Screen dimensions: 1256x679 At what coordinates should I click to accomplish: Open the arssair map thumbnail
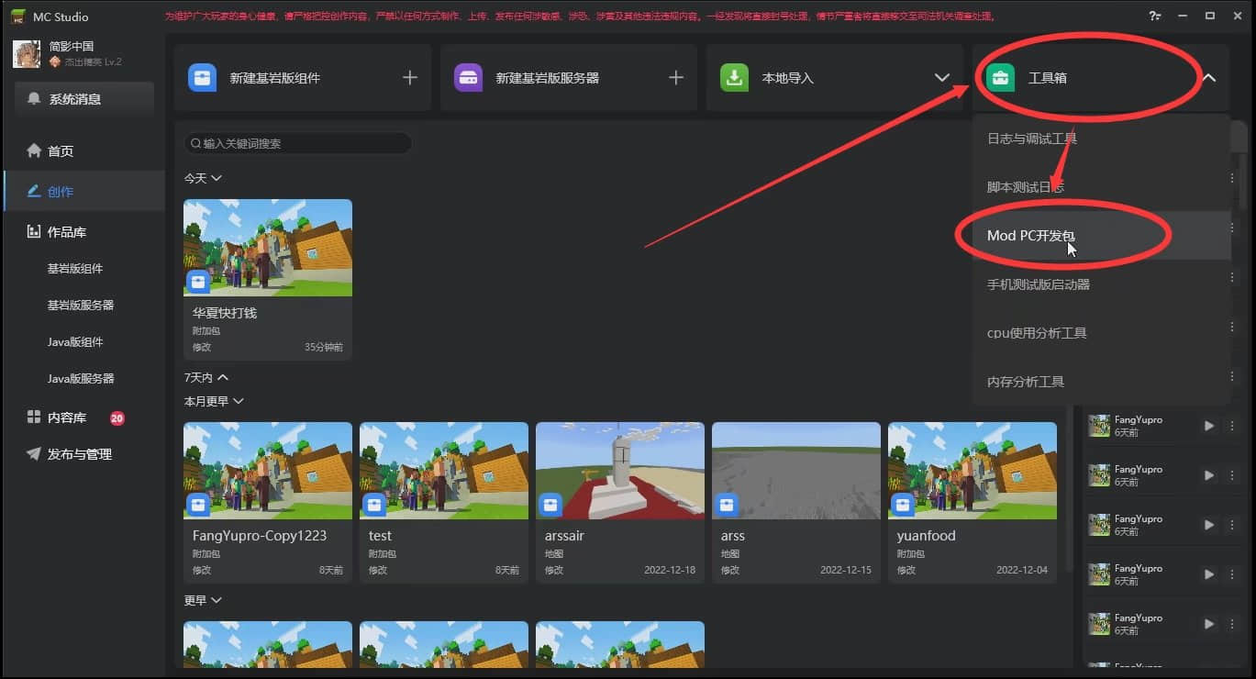(x=620, y=471)
